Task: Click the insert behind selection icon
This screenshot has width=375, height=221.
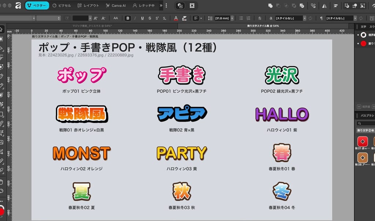Action: coord(347,6)
